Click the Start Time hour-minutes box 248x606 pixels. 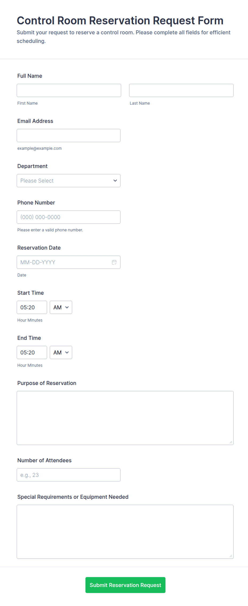[x=32, y=307]
